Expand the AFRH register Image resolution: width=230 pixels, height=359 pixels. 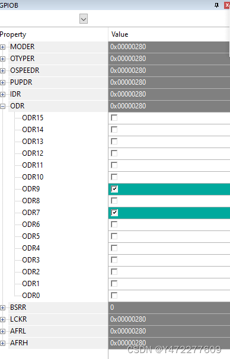[x=3, y=343]
